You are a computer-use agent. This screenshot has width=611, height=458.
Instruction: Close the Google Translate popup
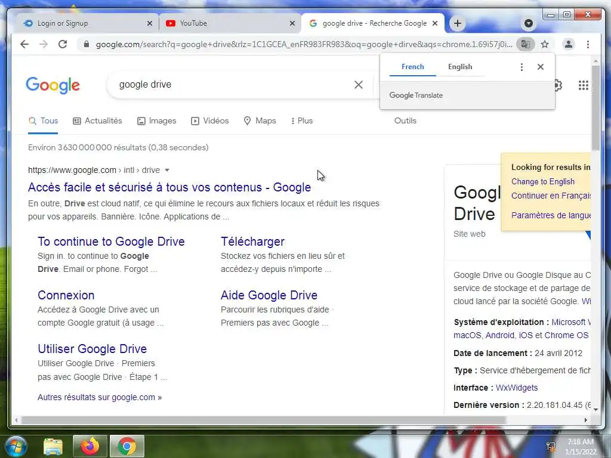pos(541,67)
